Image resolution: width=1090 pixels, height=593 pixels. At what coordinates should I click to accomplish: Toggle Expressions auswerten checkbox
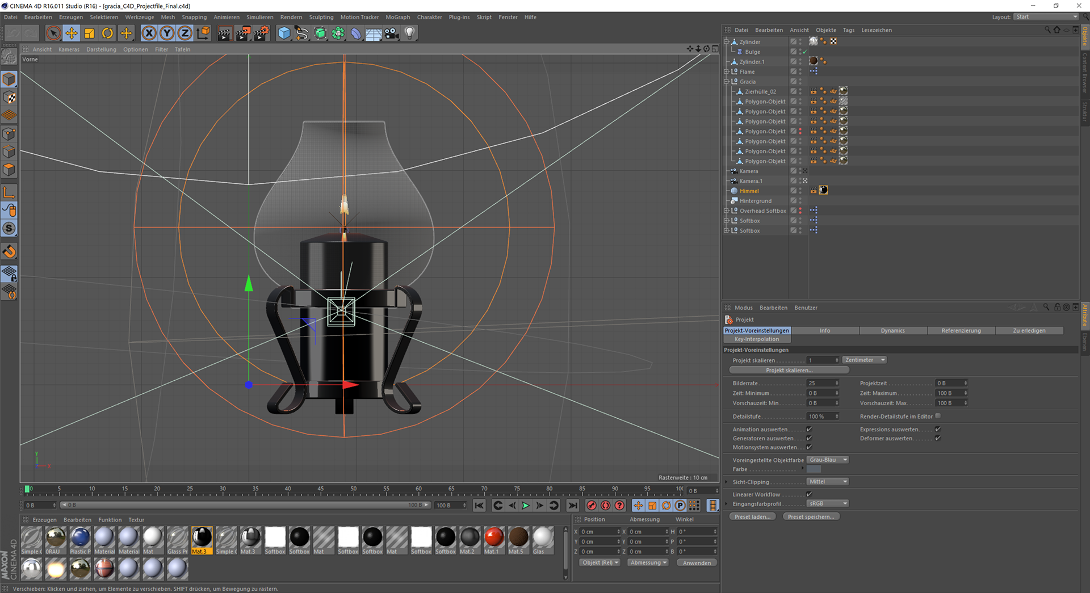tap(938, 429)
